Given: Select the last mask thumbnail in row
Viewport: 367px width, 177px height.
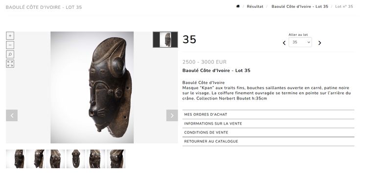Looking at the screenshot, I should click(116, 159).
